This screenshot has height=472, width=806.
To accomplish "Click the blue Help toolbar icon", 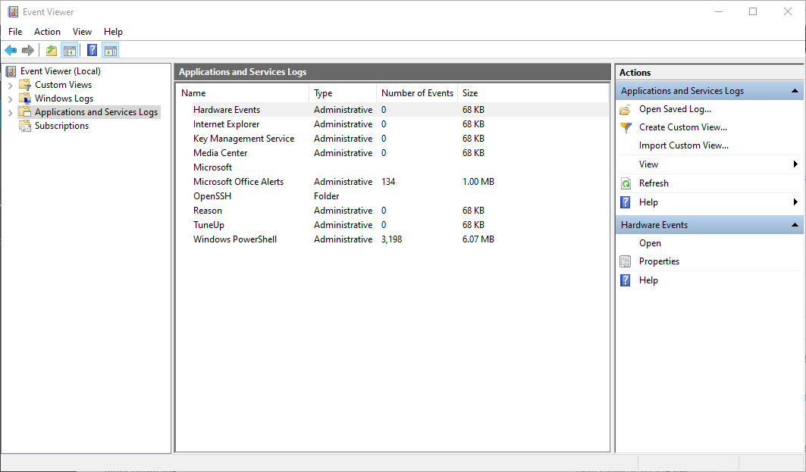I will [92, 50].
